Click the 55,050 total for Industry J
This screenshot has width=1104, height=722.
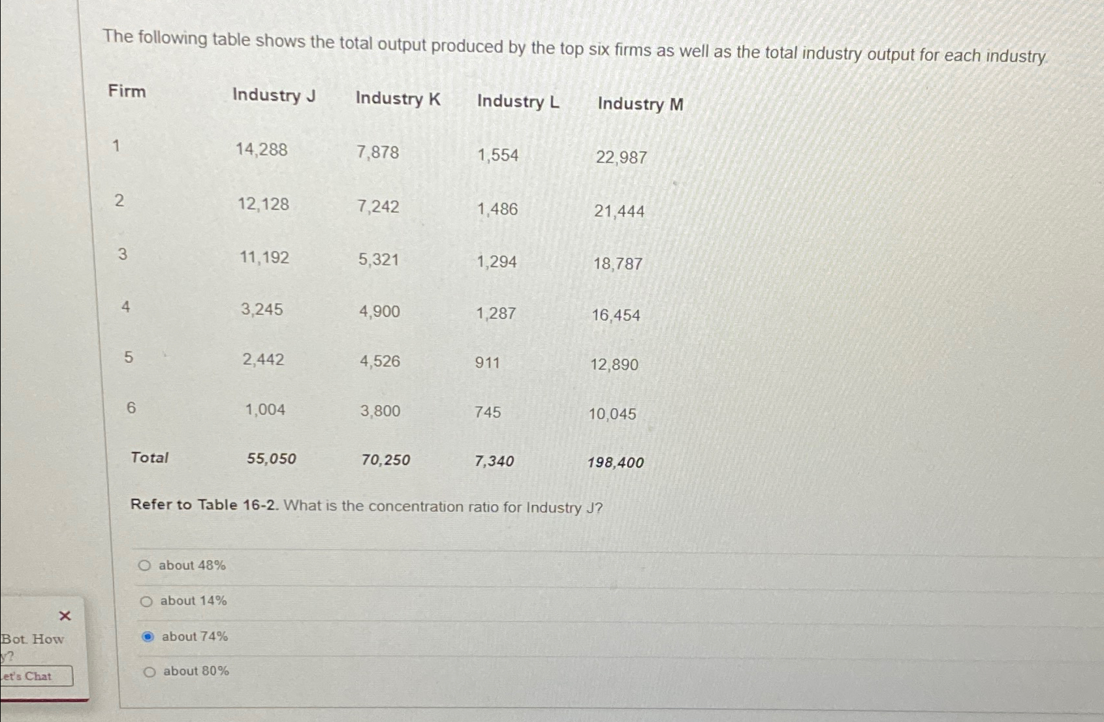pos(272,459)
